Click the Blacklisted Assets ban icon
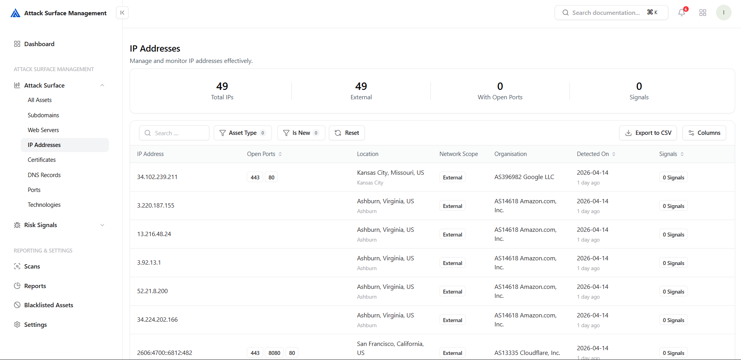Screen dimensions: 741x360 [x=17, y=305]
